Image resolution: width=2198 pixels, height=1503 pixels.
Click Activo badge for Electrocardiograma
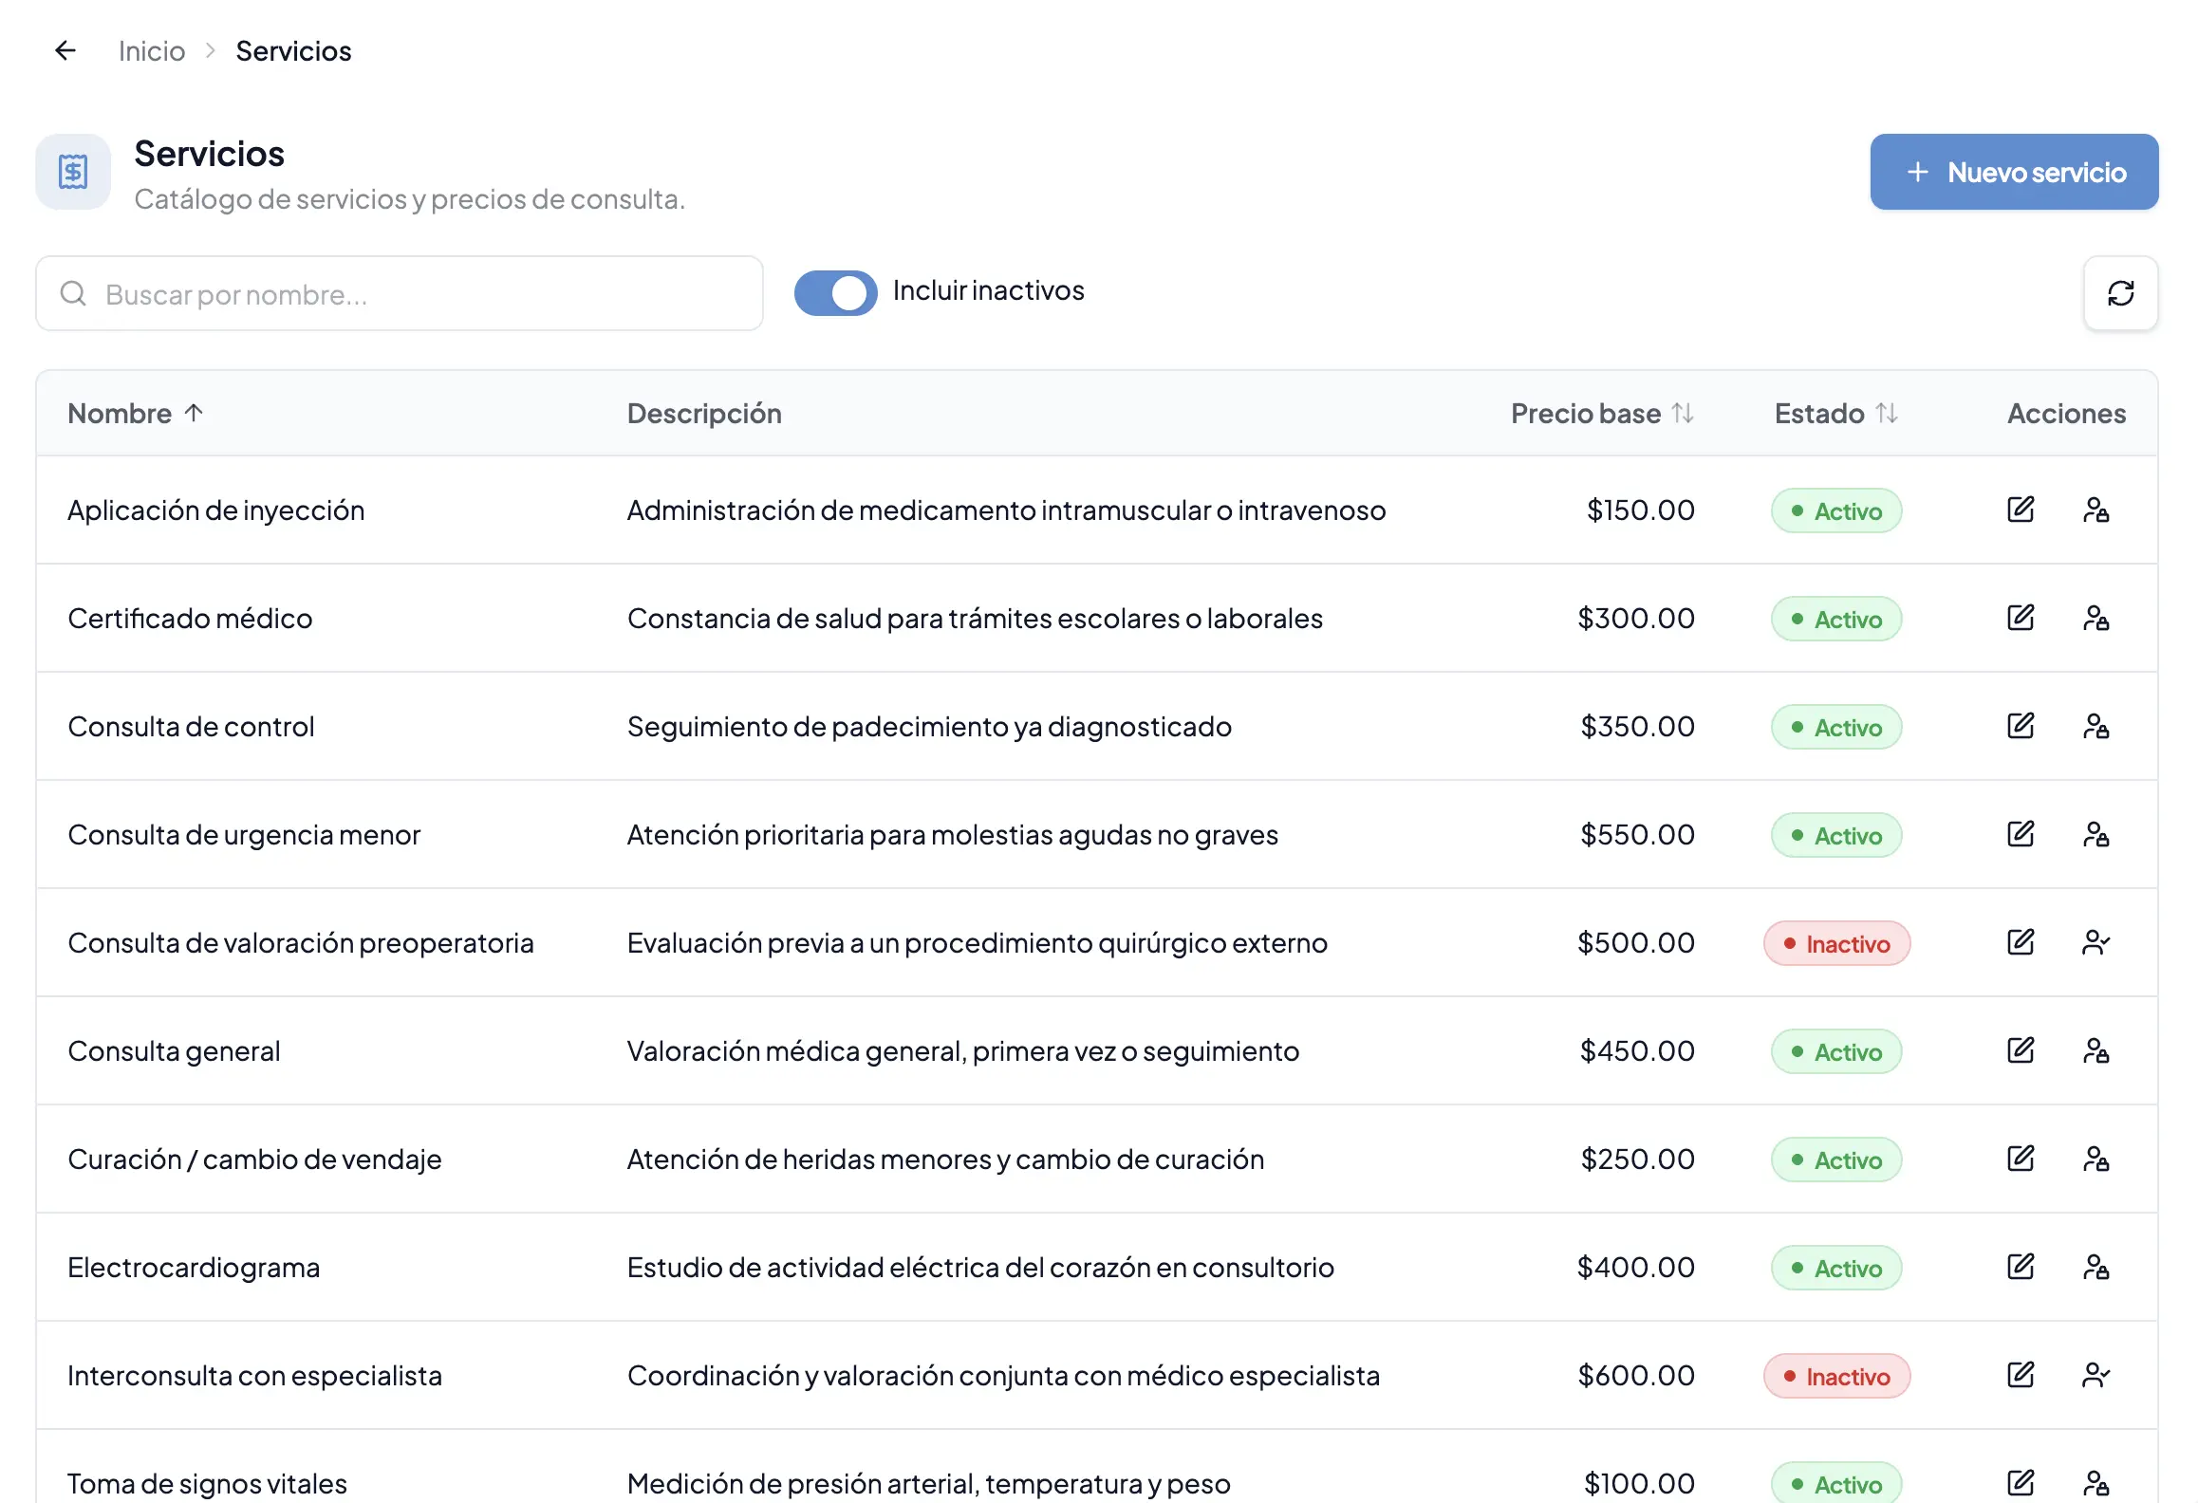[1836, 1268]
